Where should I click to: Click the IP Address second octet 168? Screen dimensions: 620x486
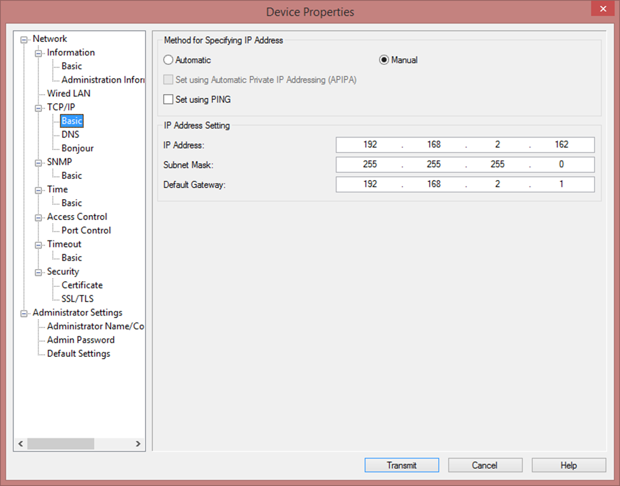[x=434, y=145]
